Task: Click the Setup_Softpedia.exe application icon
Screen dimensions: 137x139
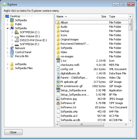Action: pos(58,90)
